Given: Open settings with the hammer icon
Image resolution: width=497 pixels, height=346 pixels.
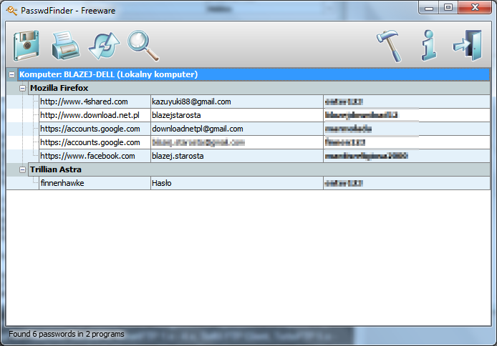Looking at the screenshot, I should coord(390,46).
